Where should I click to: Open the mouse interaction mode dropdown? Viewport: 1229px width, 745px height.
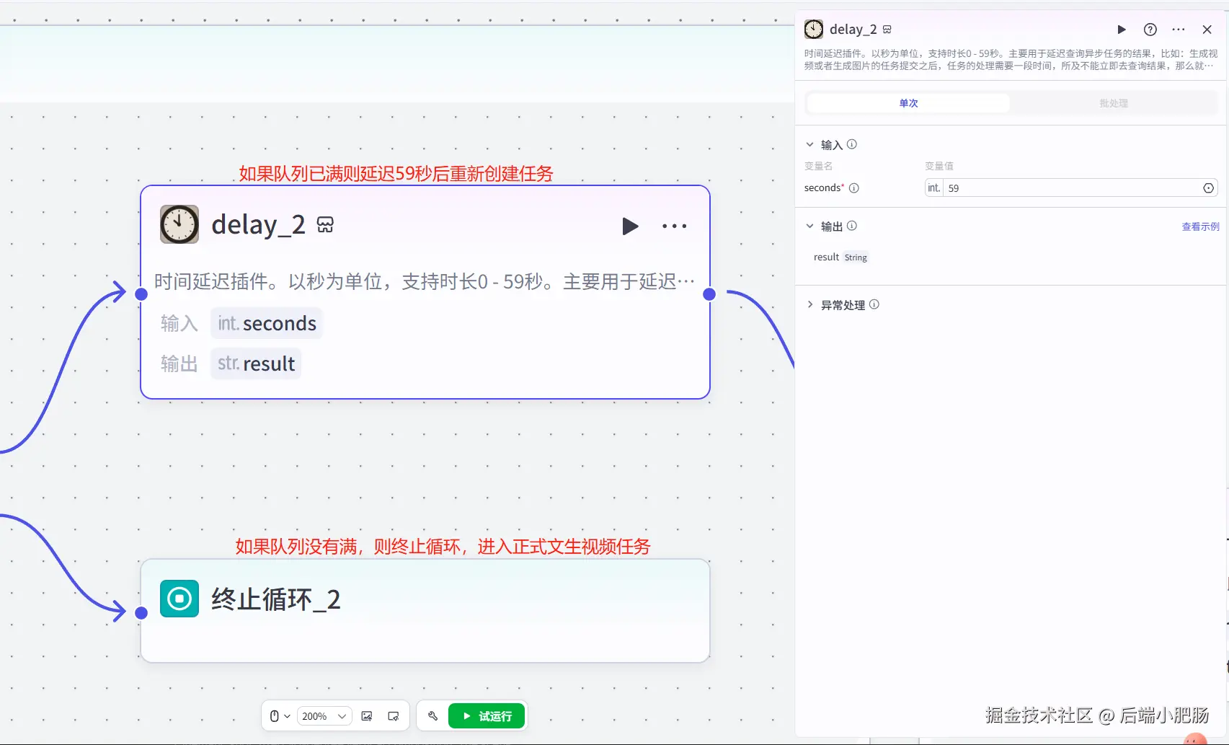click(280, 716)
